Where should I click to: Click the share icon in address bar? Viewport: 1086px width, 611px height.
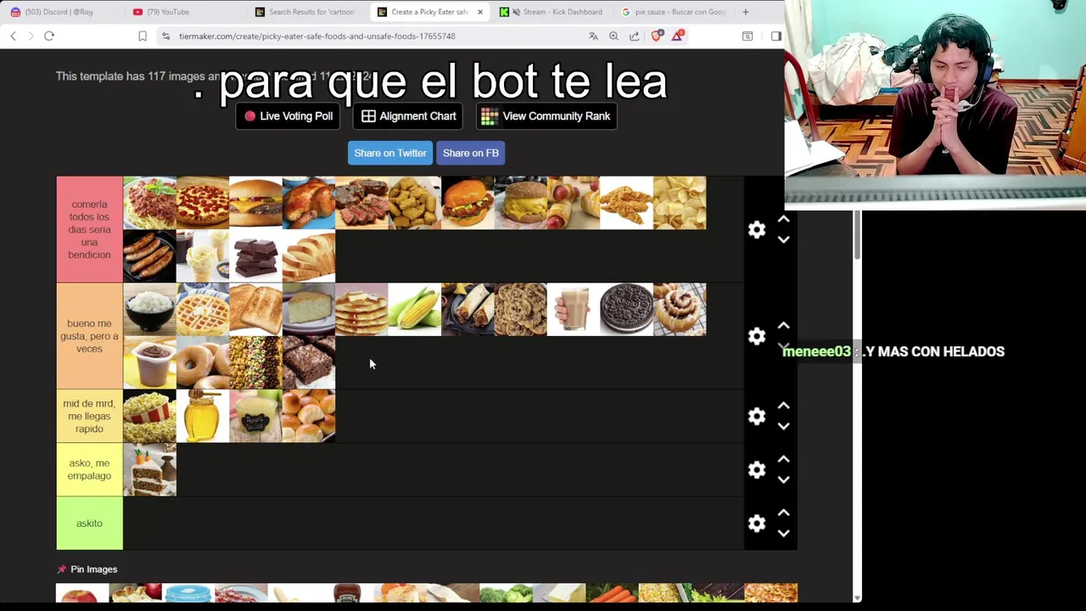[x=635, y=36]
